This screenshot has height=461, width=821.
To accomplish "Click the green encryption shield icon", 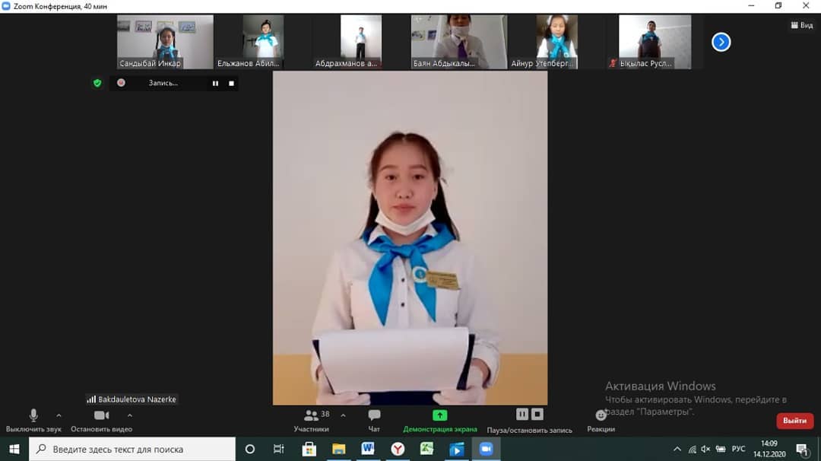I will pyautogui.click(x=97, y=83).
